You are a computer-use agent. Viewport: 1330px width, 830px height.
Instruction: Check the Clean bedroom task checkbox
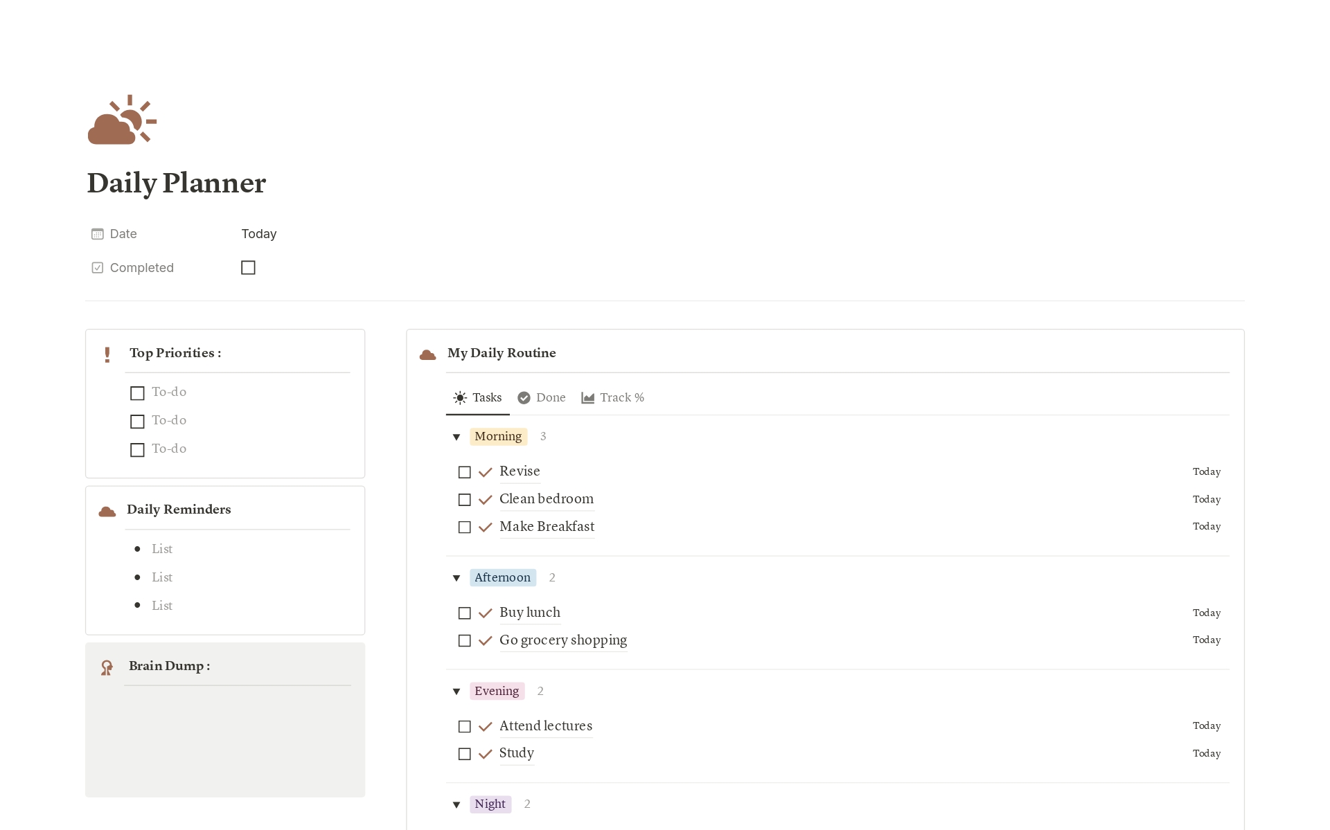[464, 499]
